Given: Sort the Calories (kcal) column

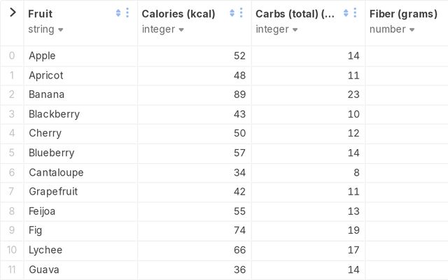Looking at the screenshot, I should click(x=232, y=13).
